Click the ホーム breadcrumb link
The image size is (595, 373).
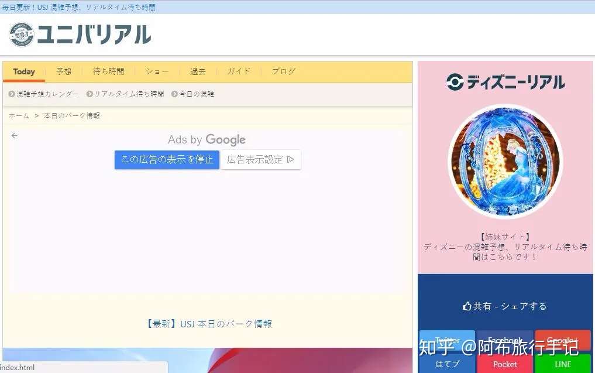(18, 115)
